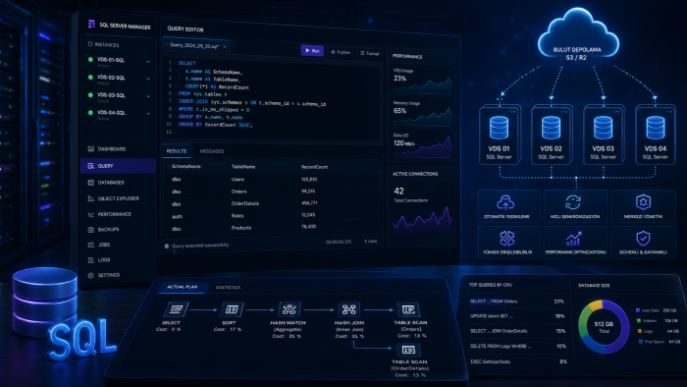Expand the VDS-03-SQL instance chevron
This screenshot has height=387, width=687.
click(148, 96)
